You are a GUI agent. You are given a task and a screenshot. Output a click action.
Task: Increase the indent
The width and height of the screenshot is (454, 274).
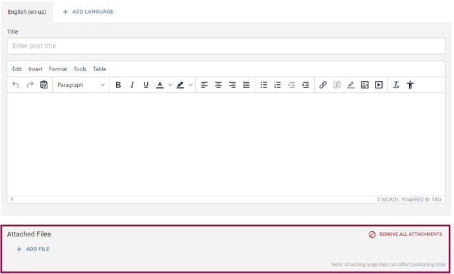pos(306,85)
